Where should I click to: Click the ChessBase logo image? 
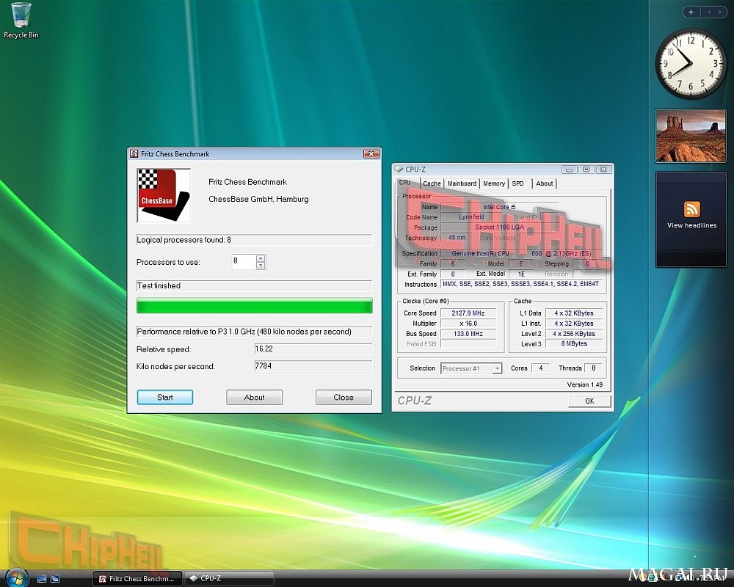(164, 195)
